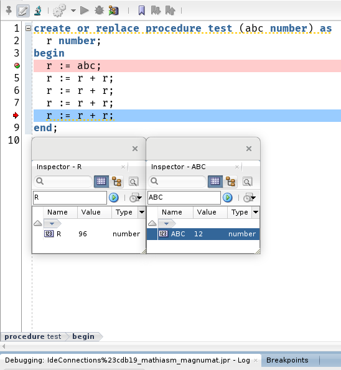This screenshot has height=370, width=341.
Task: Select table view in Inspector - ABC
Action: click(215, 182)
